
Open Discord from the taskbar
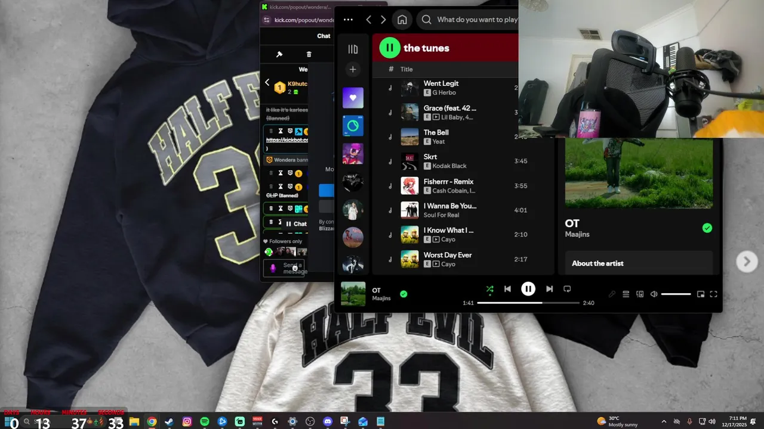click(328, 421)
